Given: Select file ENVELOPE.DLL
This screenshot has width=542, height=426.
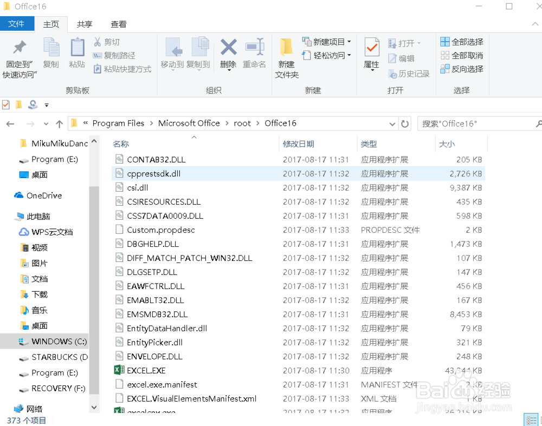Looking at the screenshot, I should click(299, 356).
